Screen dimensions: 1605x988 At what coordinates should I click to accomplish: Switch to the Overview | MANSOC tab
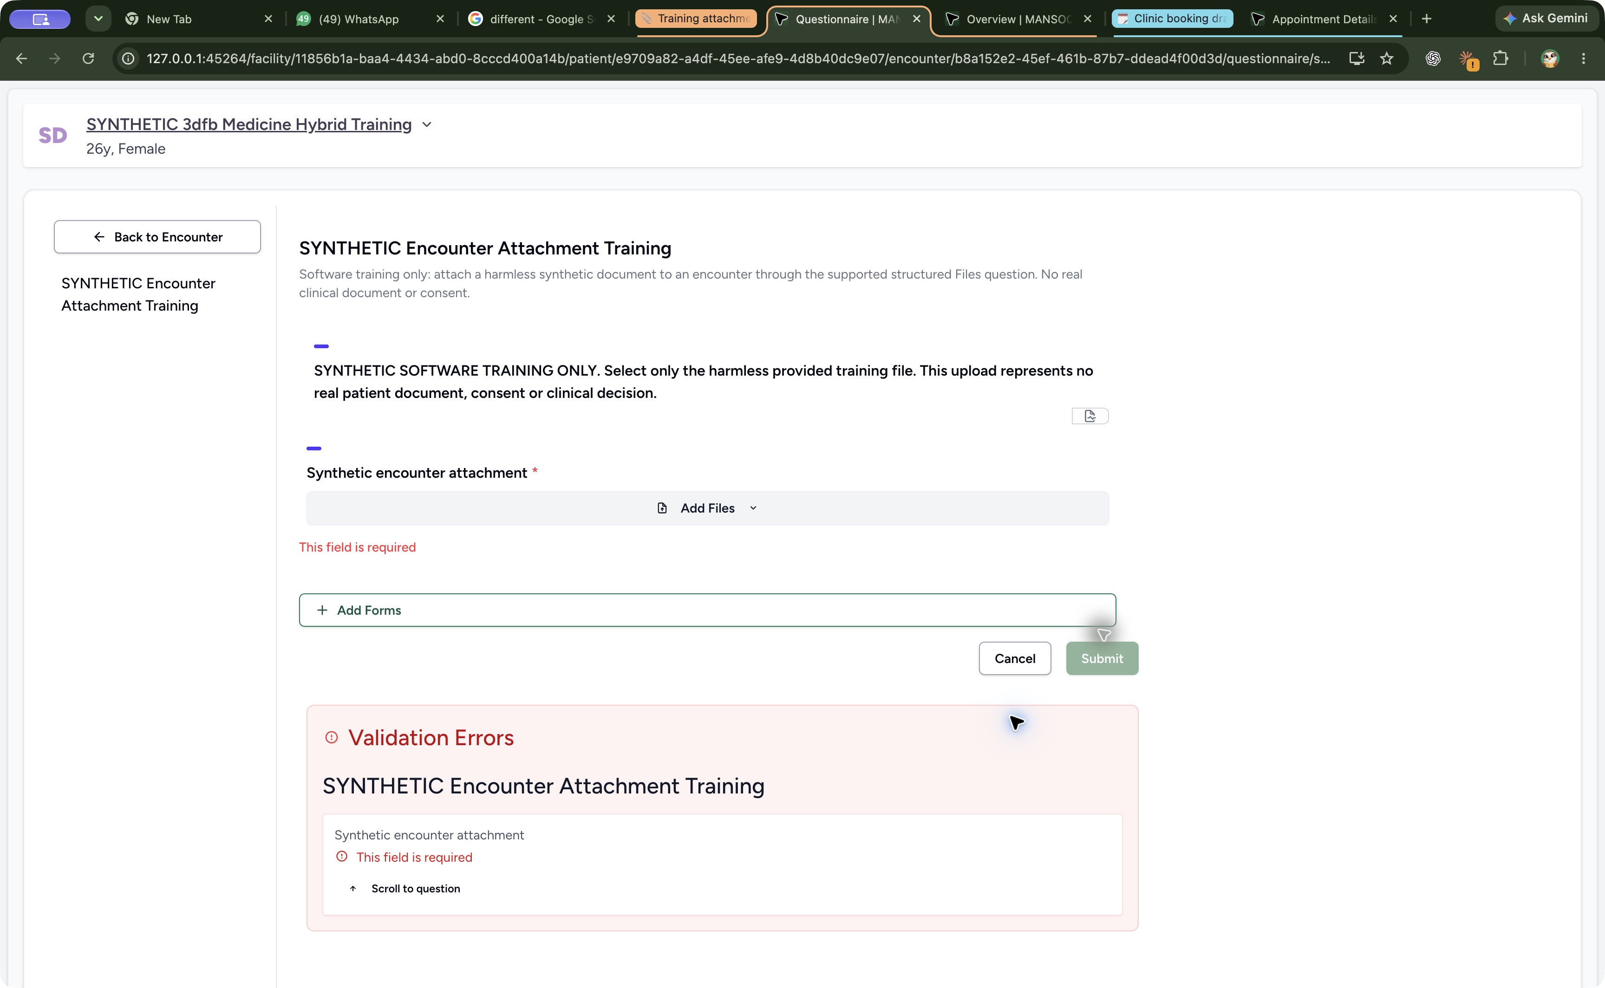[x=1018, y=19]
